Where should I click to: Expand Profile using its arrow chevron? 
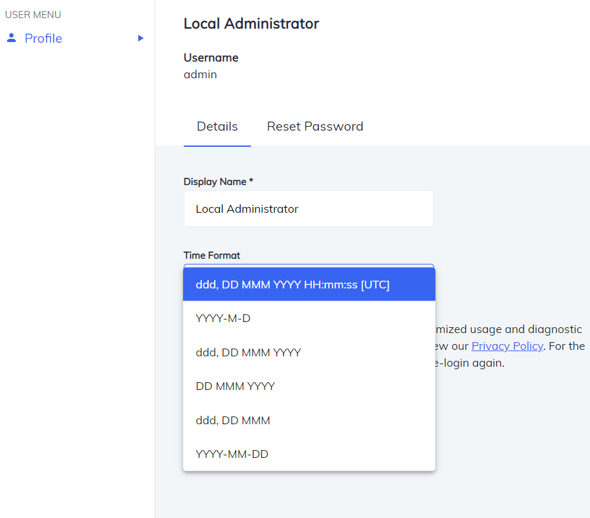[140, 38]
